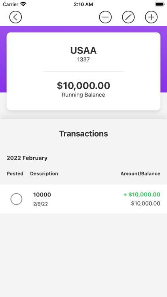Tap the Amount/Balance column header
Screen dimensions: 167x297
click(x=140, y=173)
